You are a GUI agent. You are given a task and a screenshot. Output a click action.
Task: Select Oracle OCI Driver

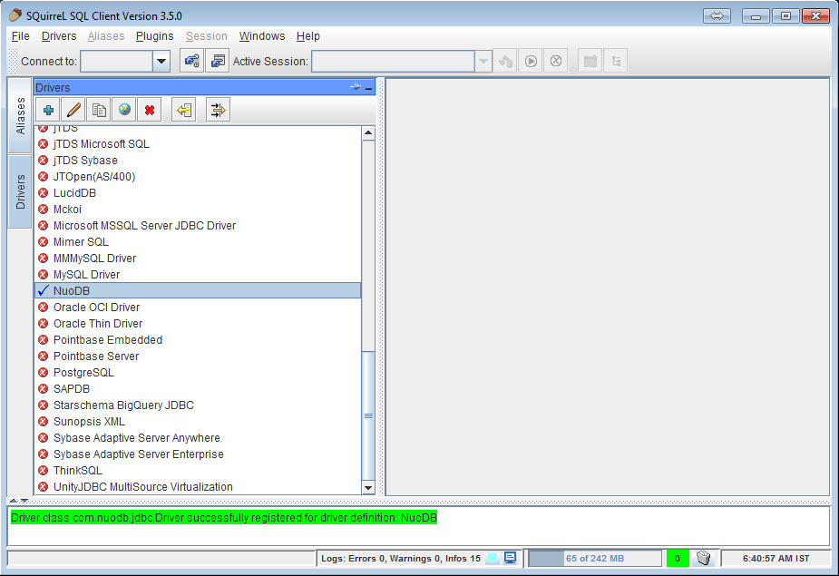pos(198,308)
